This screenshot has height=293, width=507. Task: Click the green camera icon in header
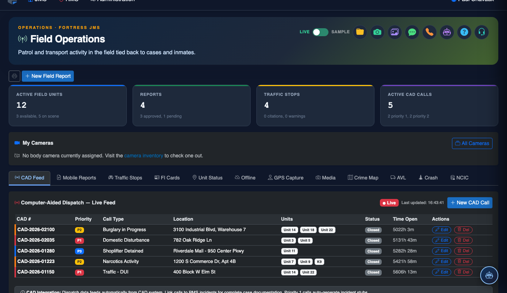tap(377, 32)
